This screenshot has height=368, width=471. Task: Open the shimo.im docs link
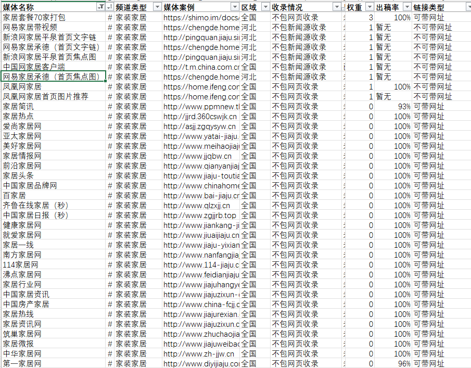(x=201, y=18)
